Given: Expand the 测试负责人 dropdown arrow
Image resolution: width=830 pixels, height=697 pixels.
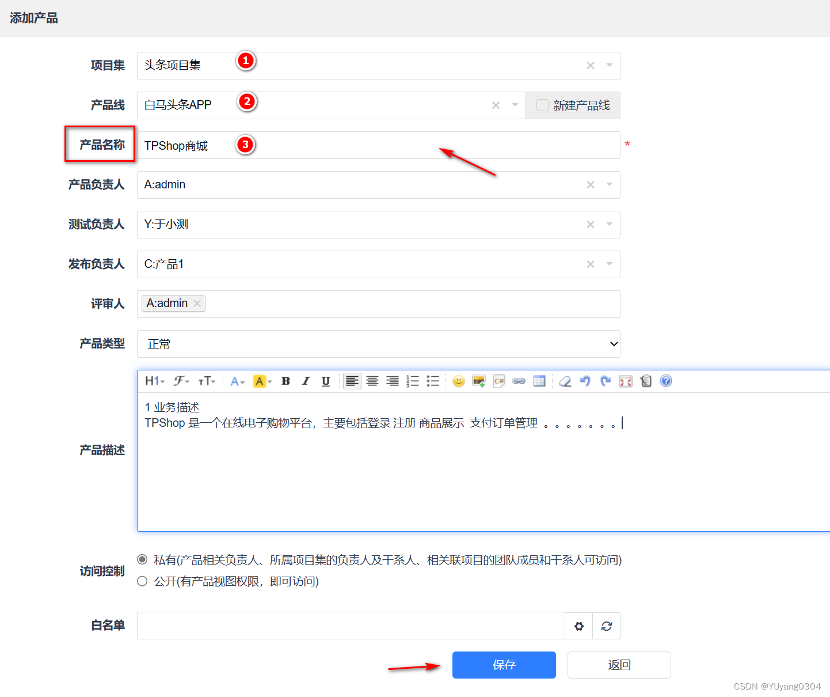Looking at the screenshot, I should pos(610,225).
